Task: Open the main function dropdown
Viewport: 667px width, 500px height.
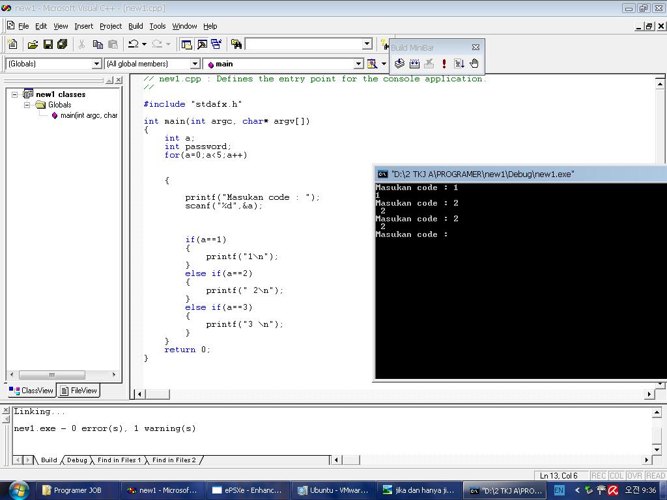Action: point(359,64)
